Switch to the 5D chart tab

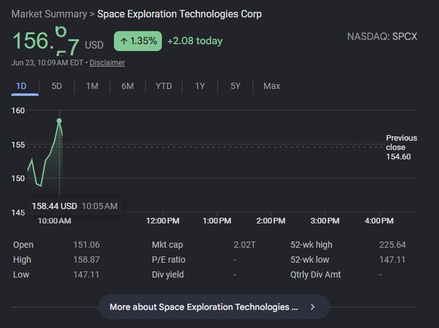[57, 87]
